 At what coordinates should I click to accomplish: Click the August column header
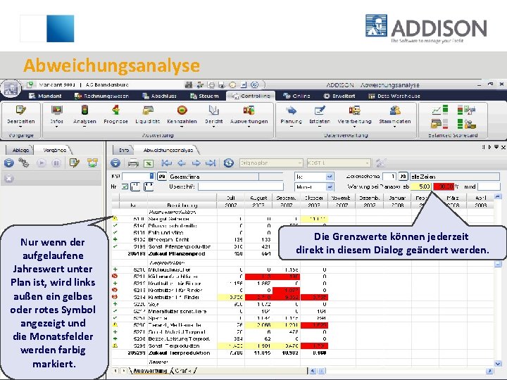click(258, 198)
